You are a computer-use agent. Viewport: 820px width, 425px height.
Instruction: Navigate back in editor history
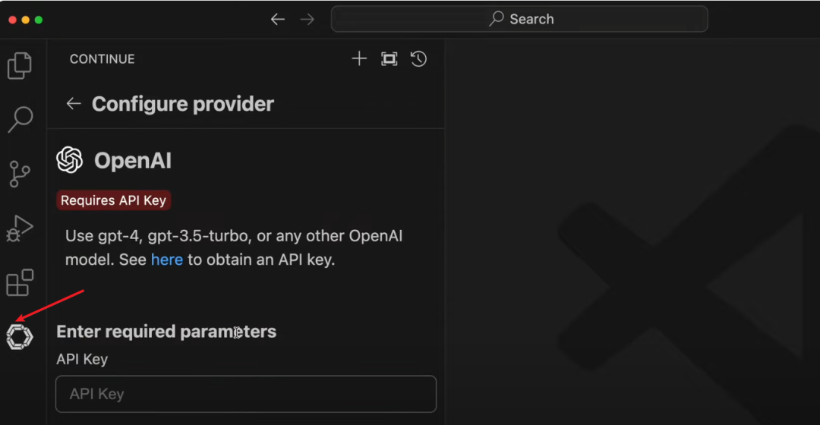tap(278, 20)
